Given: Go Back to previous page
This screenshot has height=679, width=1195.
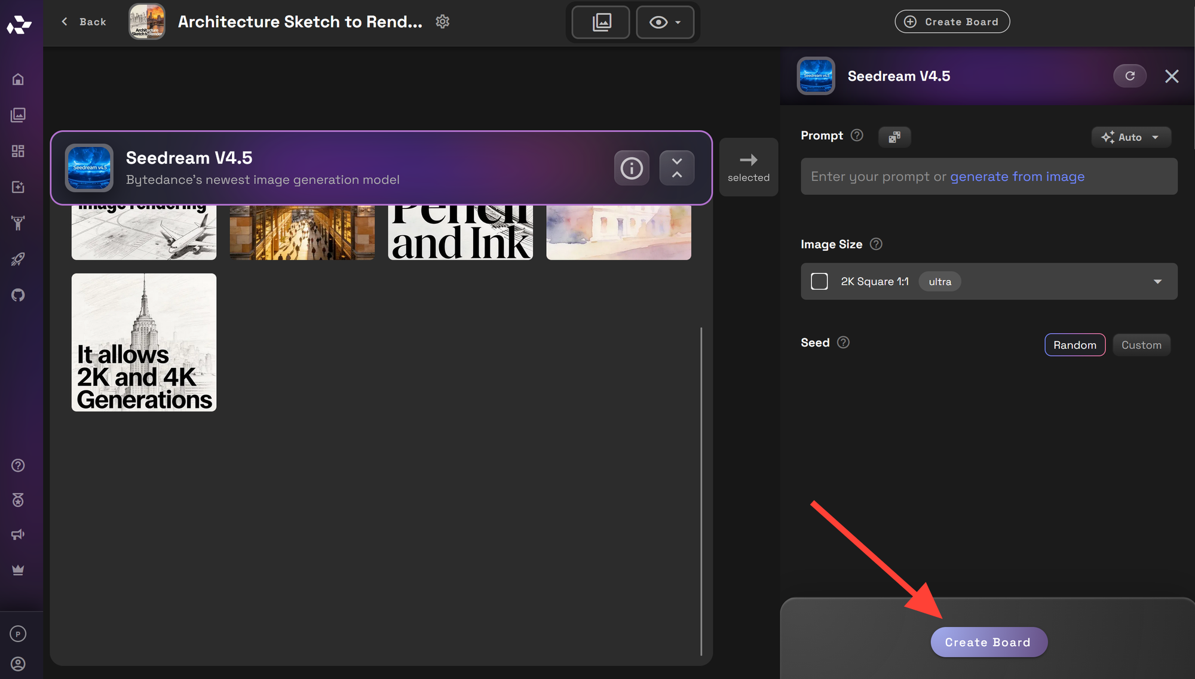Looking at the screenshot, I should [x=84, y=22].
